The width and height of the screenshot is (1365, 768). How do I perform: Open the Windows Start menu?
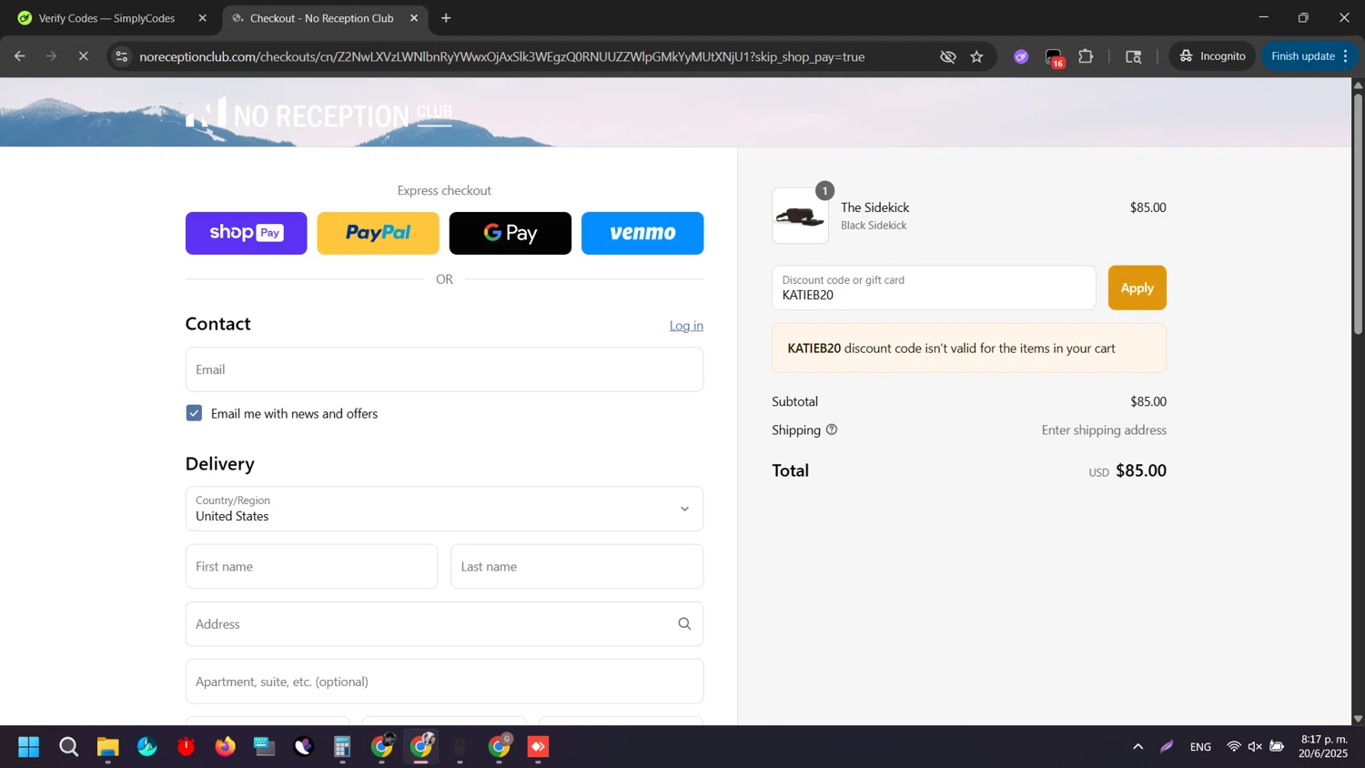point(29,747)
